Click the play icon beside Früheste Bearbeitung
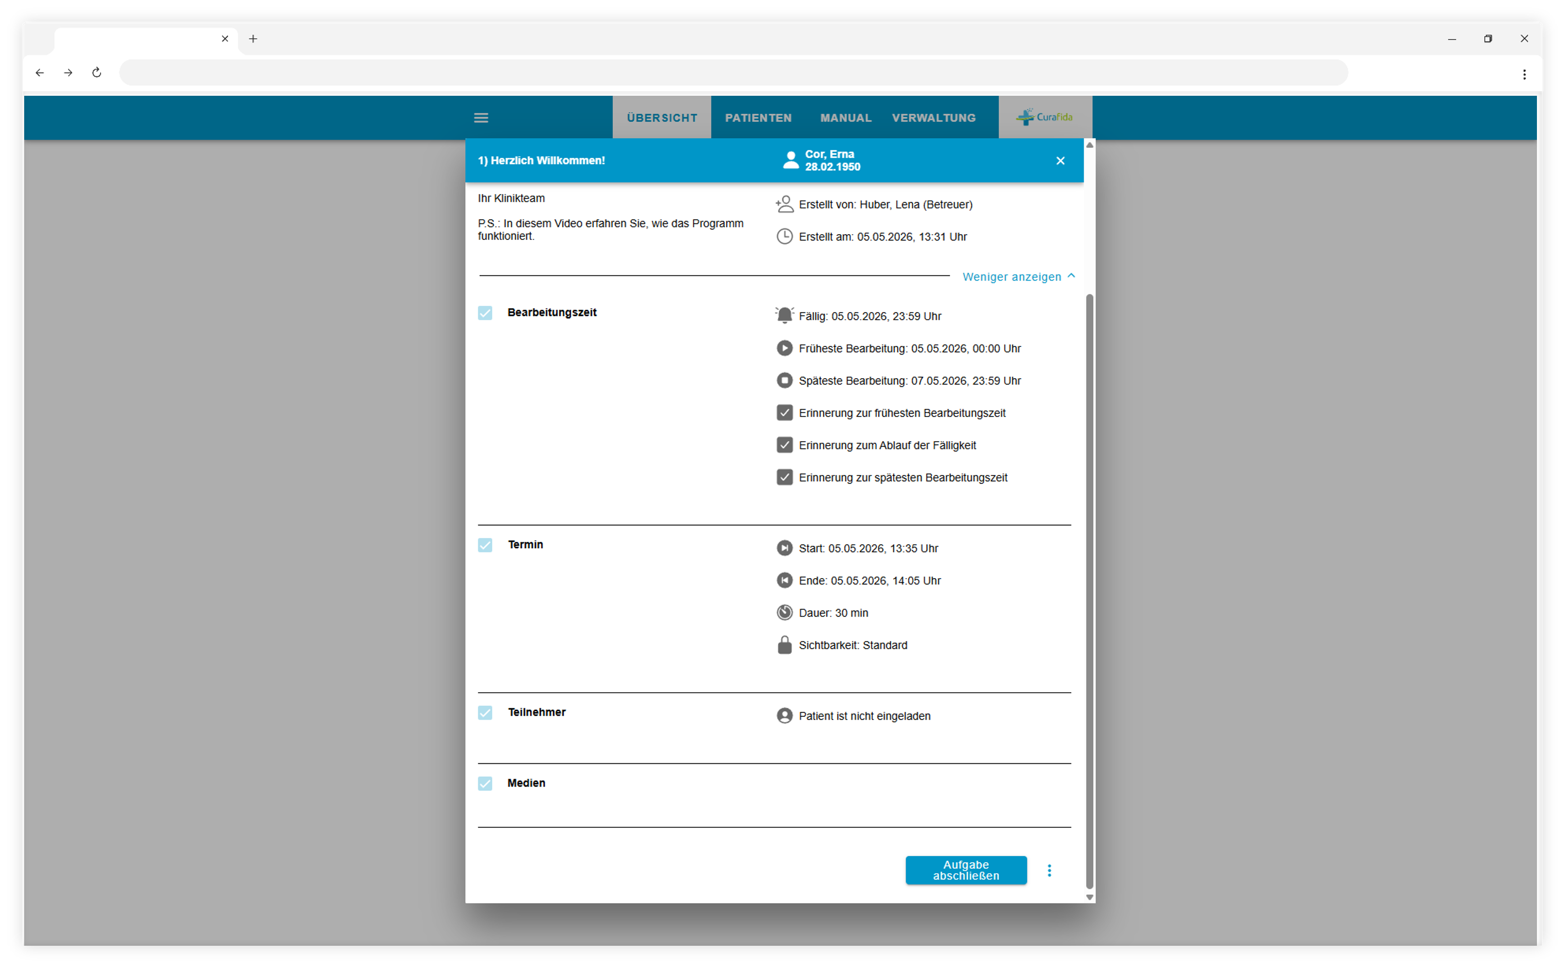Viewport: 1565px width, 968px height. click(784, 348)
